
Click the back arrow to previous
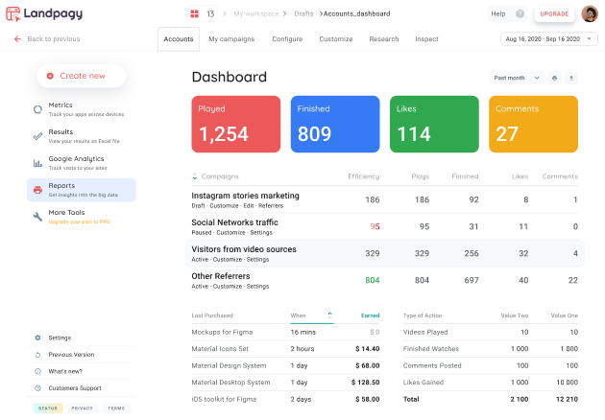pyautogui.click(x=17, y=39)
